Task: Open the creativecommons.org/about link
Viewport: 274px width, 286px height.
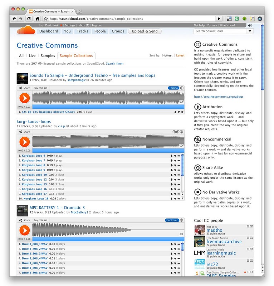Action: point(219,97)
